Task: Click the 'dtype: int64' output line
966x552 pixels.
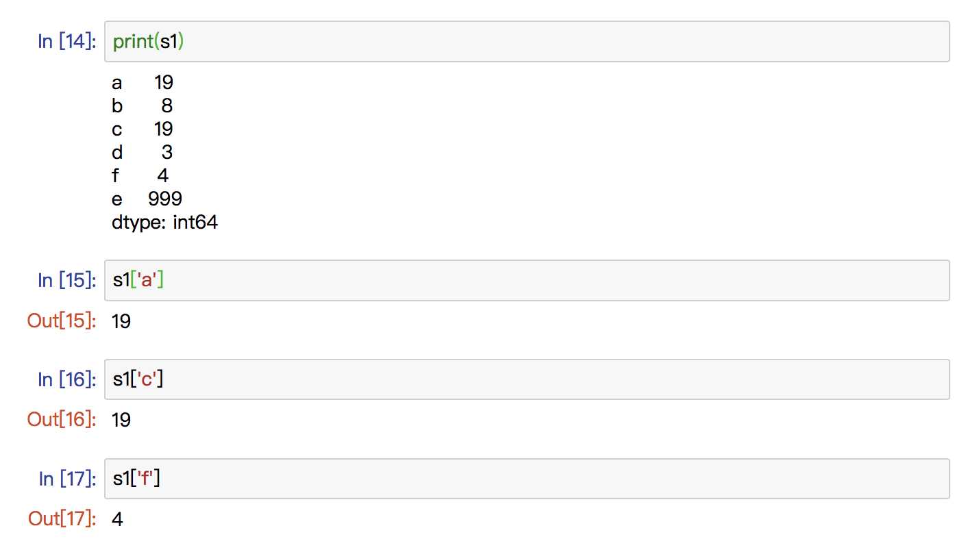Action: 164,223
